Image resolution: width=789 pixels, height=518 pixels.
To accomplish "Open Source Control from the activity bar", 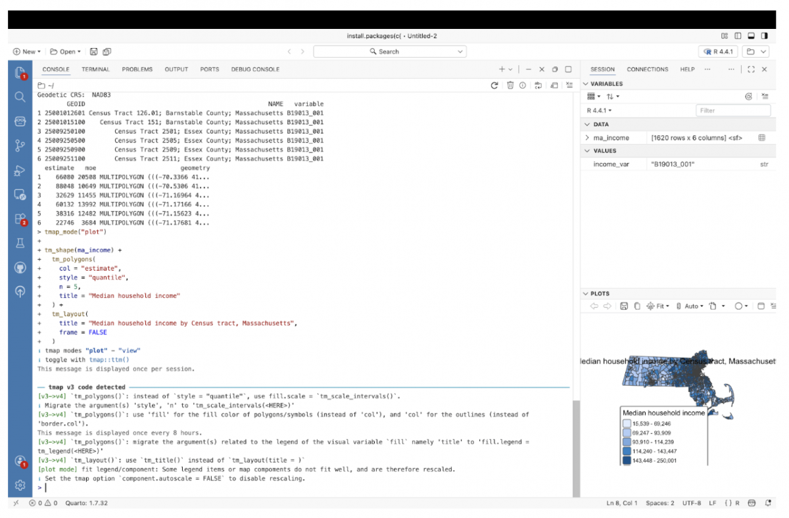I will click(20, 146).
